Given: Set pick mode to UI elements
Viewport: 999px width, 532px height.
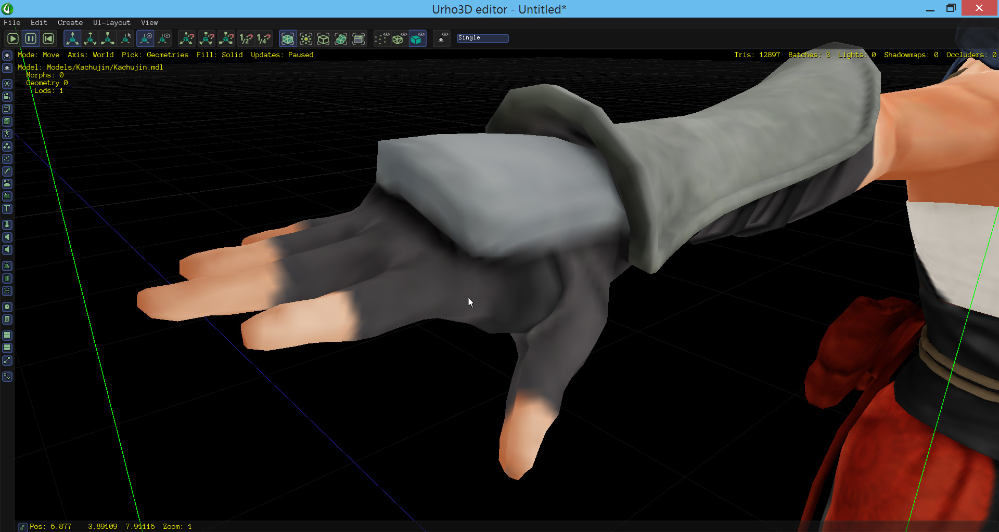Looking at the screenshot, I should click(358, 38).
